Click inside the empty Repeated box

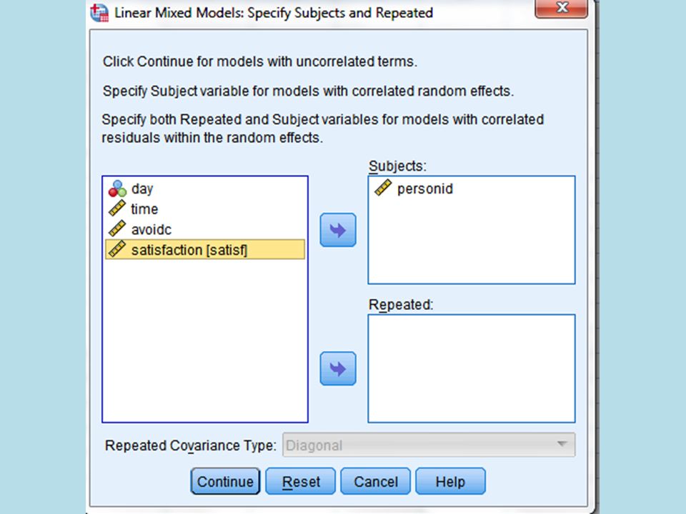471,368
